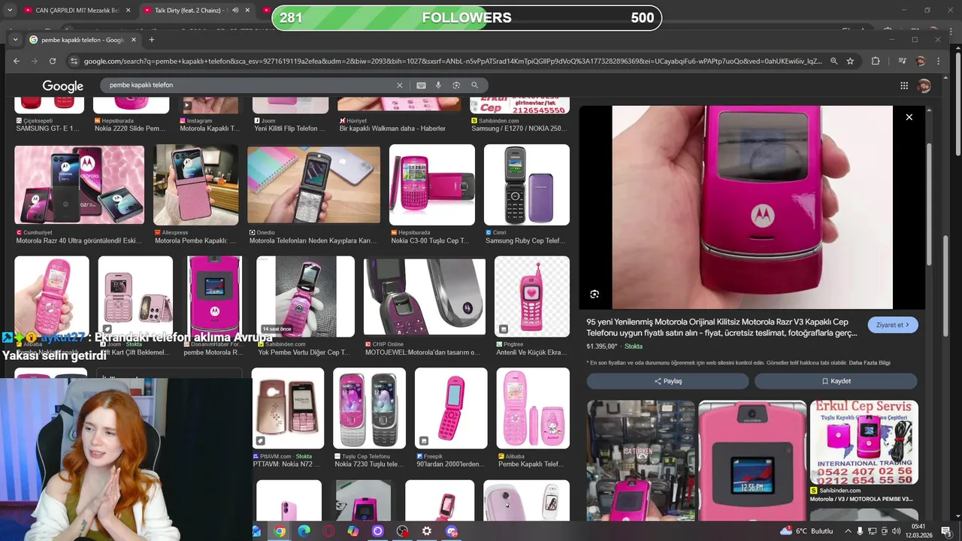The image size is (962, 541).
Task: Click the 'Ziyaret et' button
Action: (893, 325)
